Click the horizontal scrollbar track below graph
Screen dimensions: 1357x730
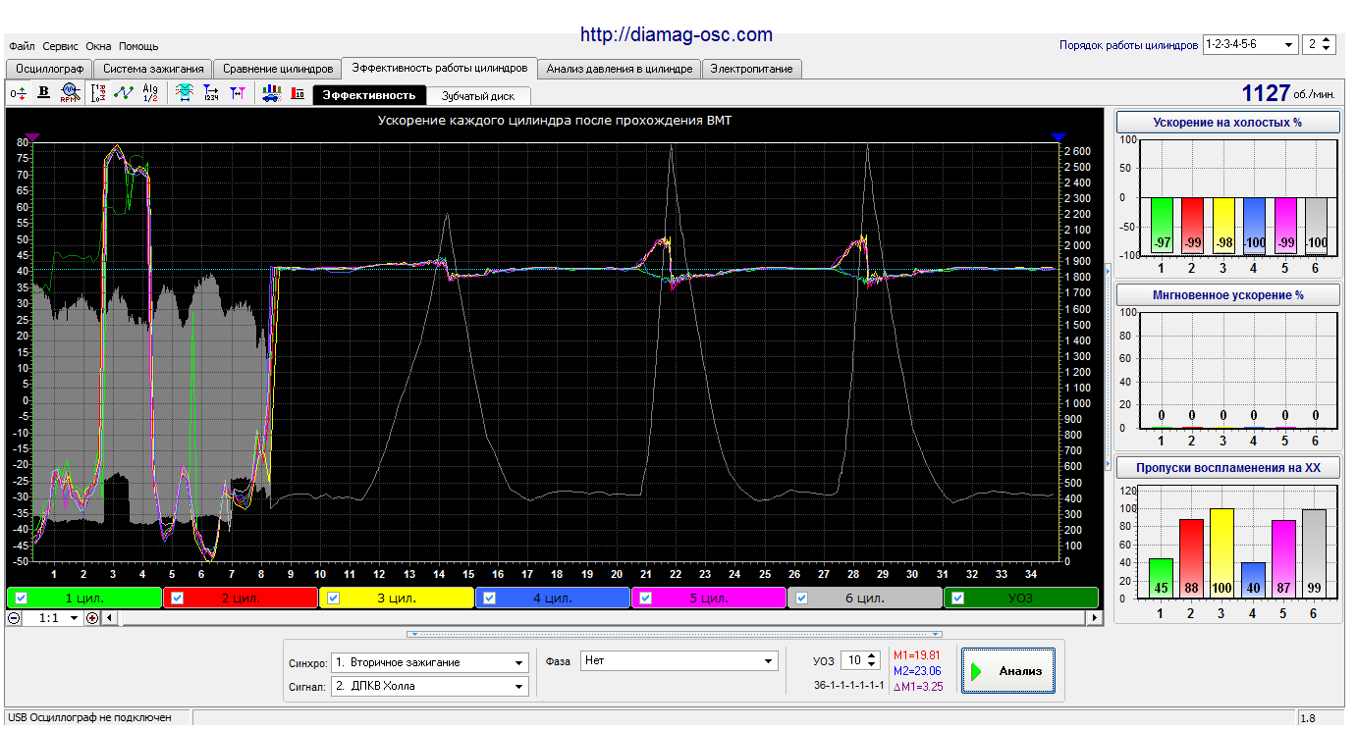pyautogui.click(x=602, y=618)
